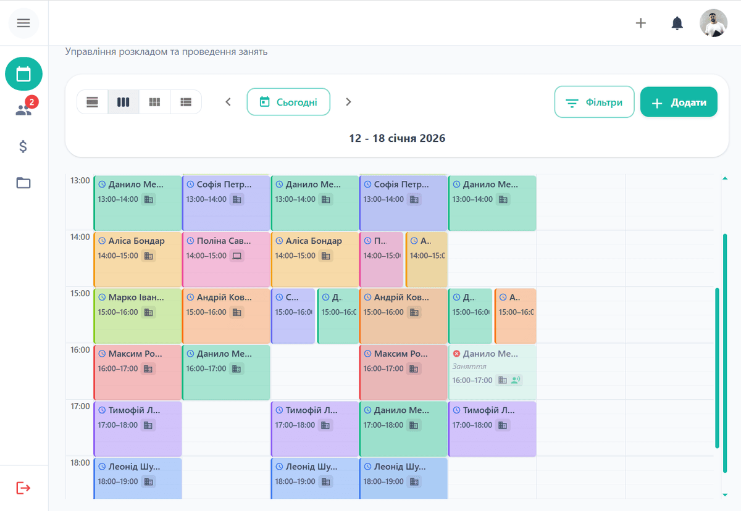Open the folder materials section
This screenshot has height=511, width=741.
tap(23, 183)
